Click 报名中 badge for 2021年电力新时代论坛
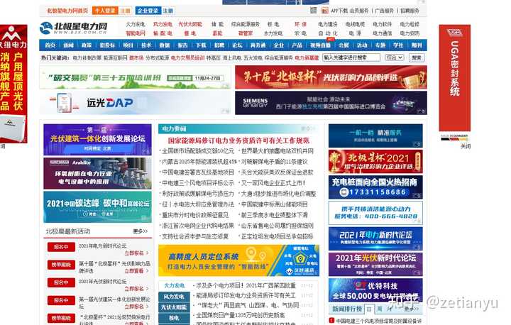511x325 pixels. coord(61,247)
